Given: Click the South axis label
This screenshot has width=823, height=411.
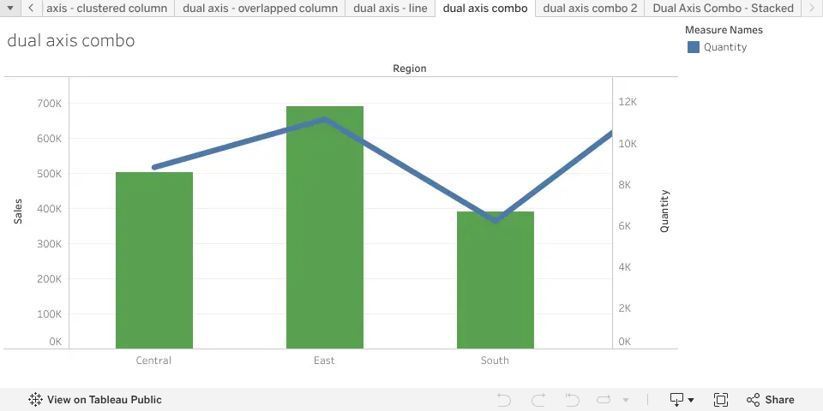Looking at the screenshot, I should [x=495, y=360].
